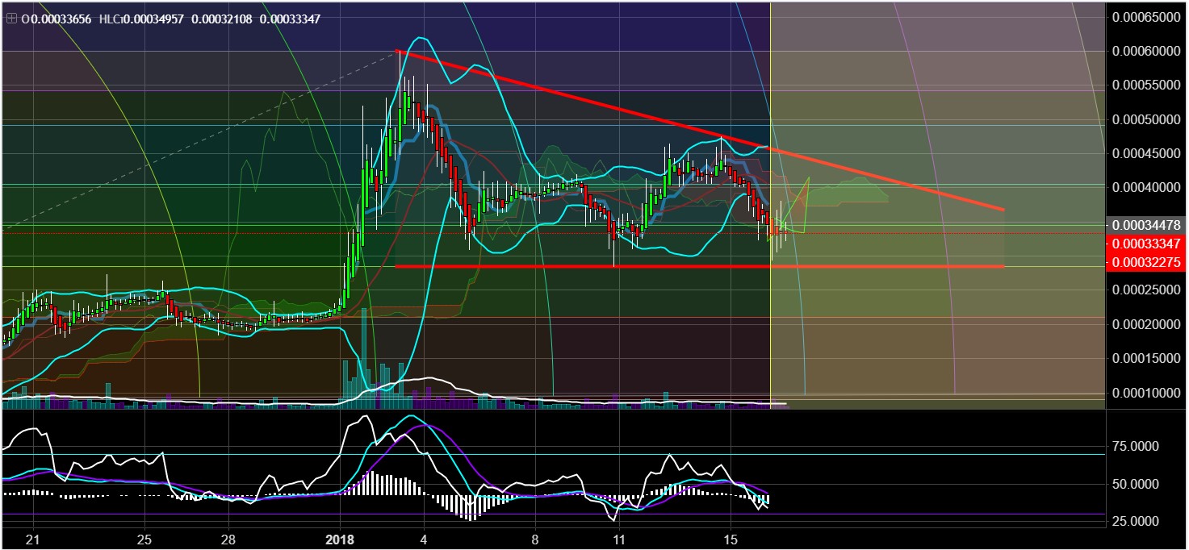Click the 15 date label on time axis

coord(730,540)
